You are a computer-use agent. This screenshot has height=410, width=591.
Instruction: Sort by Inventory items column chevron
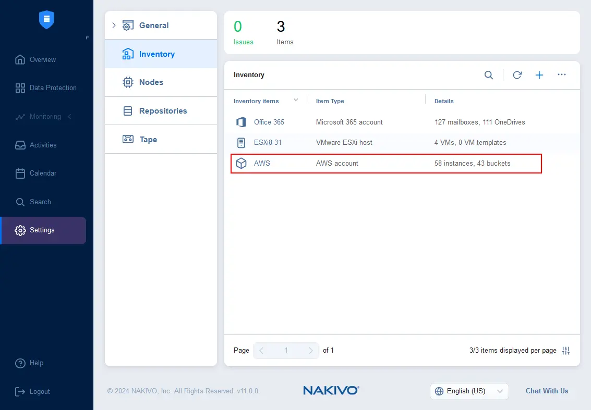point(296,100)
